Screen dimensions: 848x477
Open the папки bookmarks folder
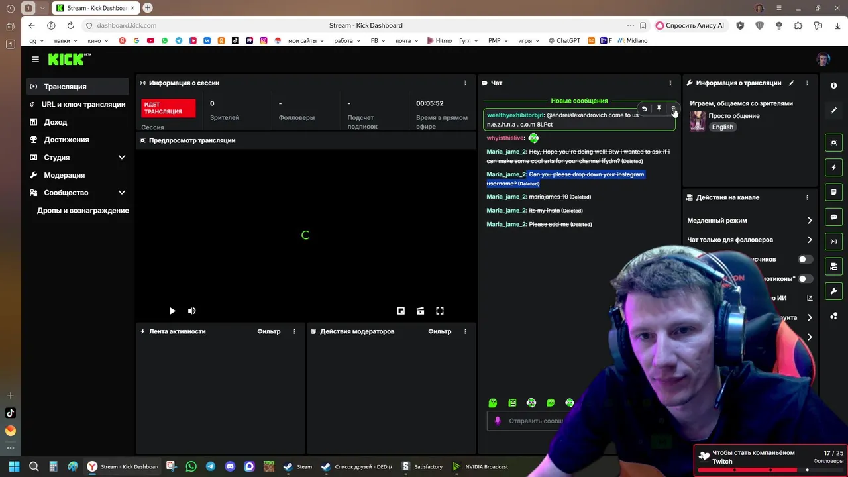tap(66, 40)
